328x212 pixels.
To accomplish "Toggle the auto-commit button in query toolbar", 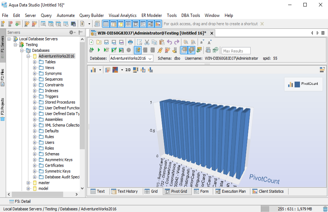I will [137, 50].
